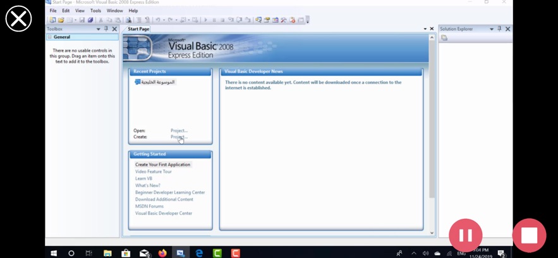The height and width of the screenshot is (258, 558).
Task: Open the Object Browser toolbar icon
Action: 275,20
